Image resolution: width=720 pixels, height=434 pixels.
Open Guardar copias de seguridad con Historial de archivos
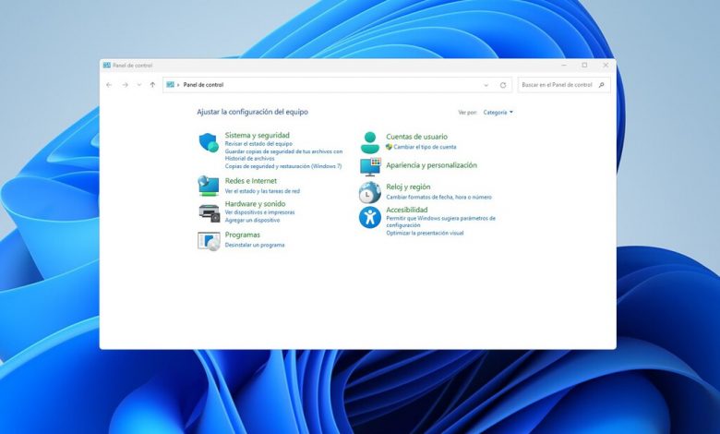(283, 155)
